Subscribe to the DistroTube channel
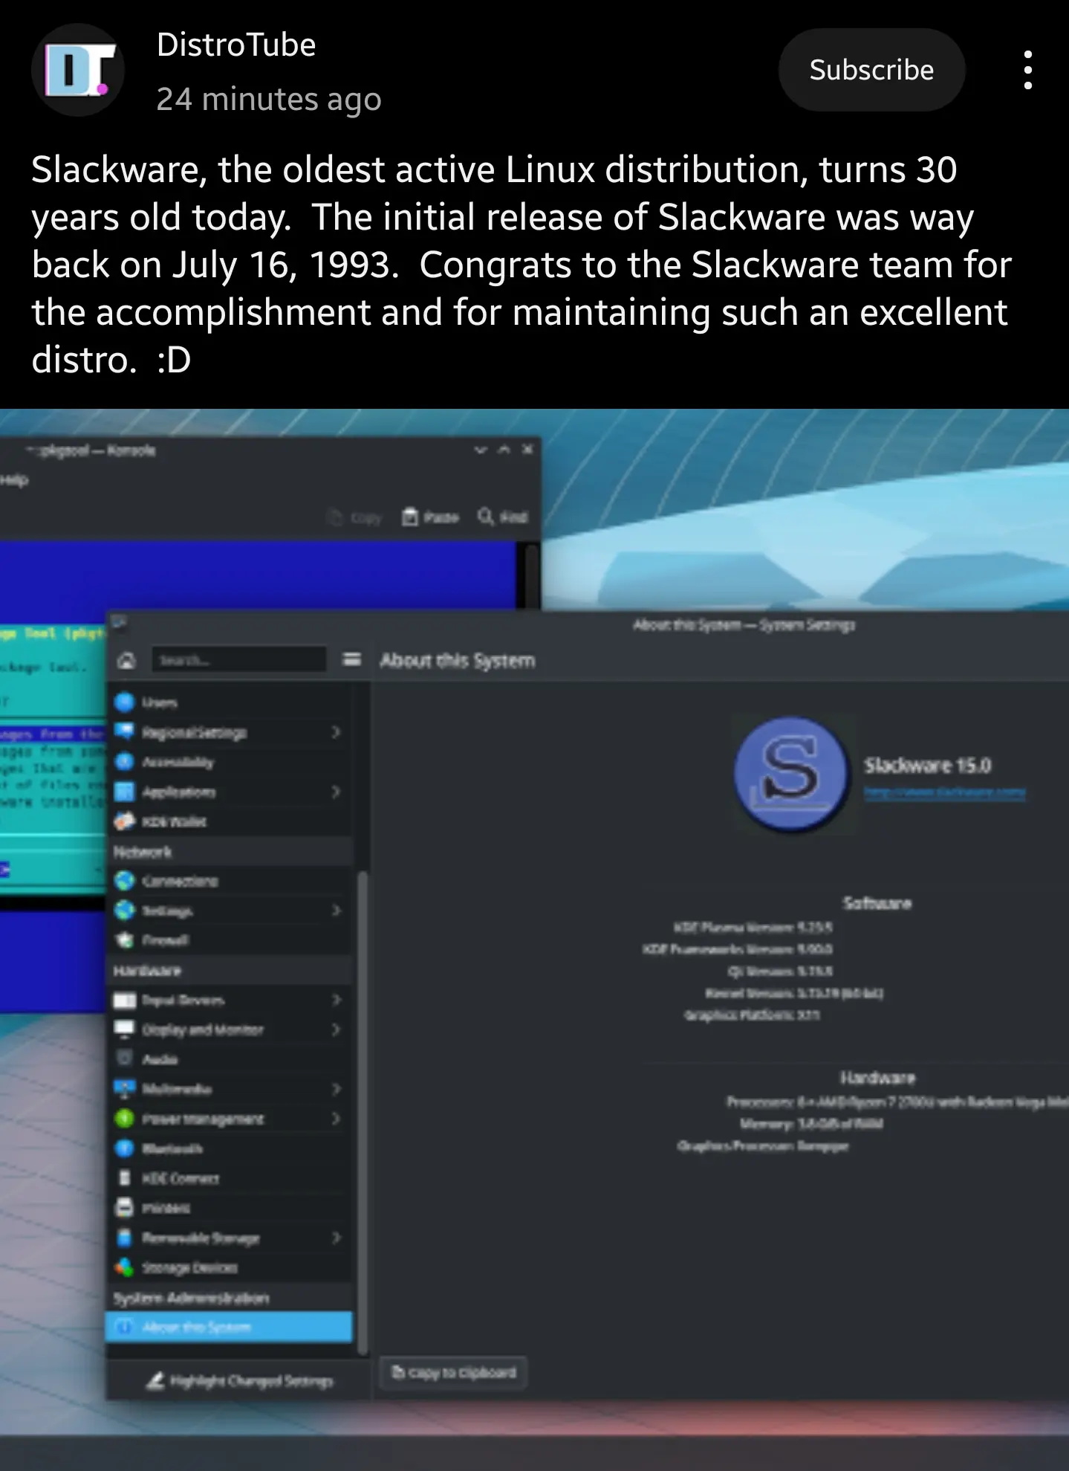Viewport: 1069px width, 1471px height. tap(871, 70)
